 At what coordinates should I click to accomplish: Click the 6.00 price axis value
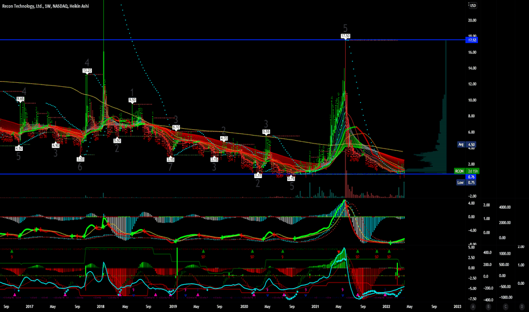(x=471, y=132)
